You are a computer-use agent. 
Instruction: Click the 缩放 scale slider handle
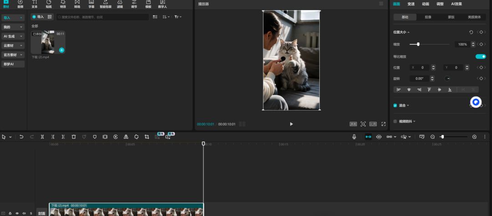click(x=418, y=45)
